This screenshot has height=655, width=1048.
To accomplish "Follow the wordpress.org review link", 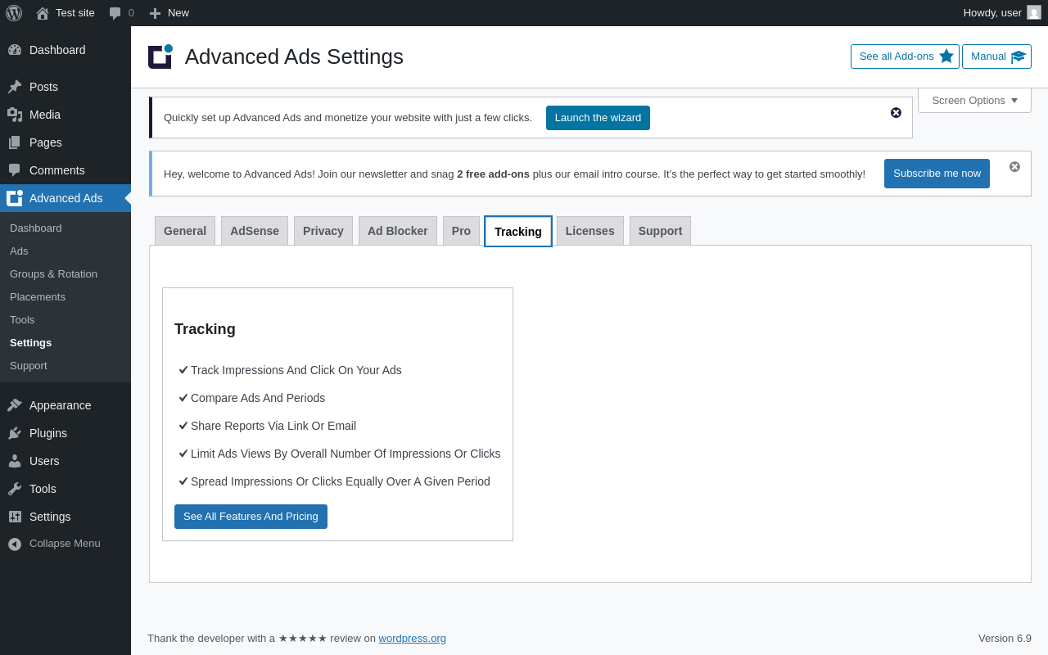I will [x=412, y=639].
